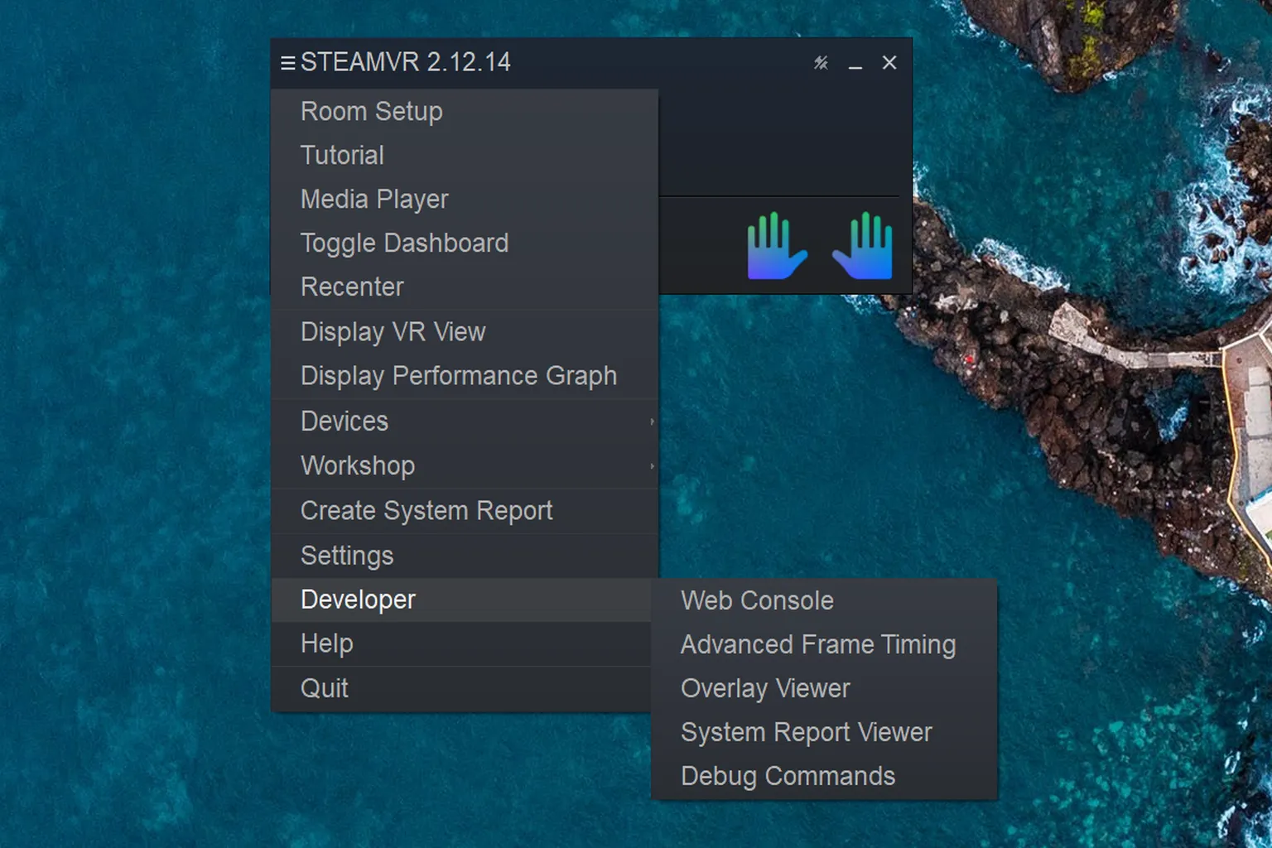Click the pin window icon in title bar
This screenshot has height=848, width=1272.
click(x=821, y=63)
